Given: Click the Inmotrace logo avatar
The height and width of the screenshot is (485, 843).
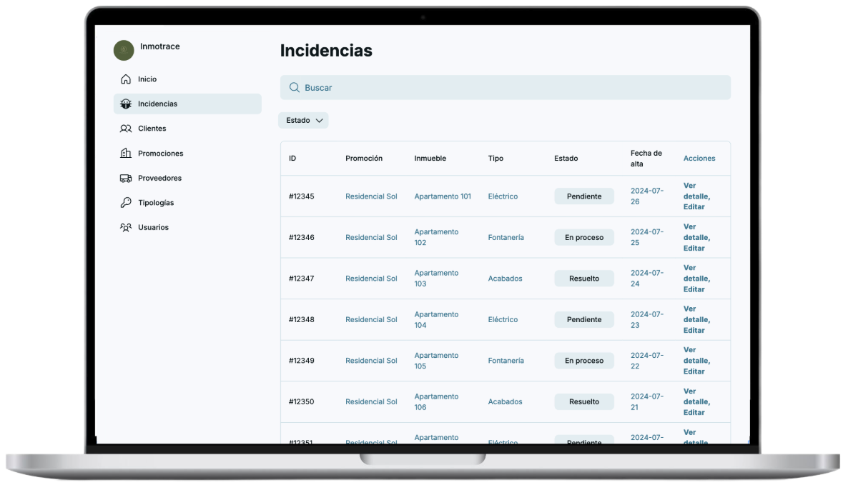Looking at the screenshot, I should (124, 50).
